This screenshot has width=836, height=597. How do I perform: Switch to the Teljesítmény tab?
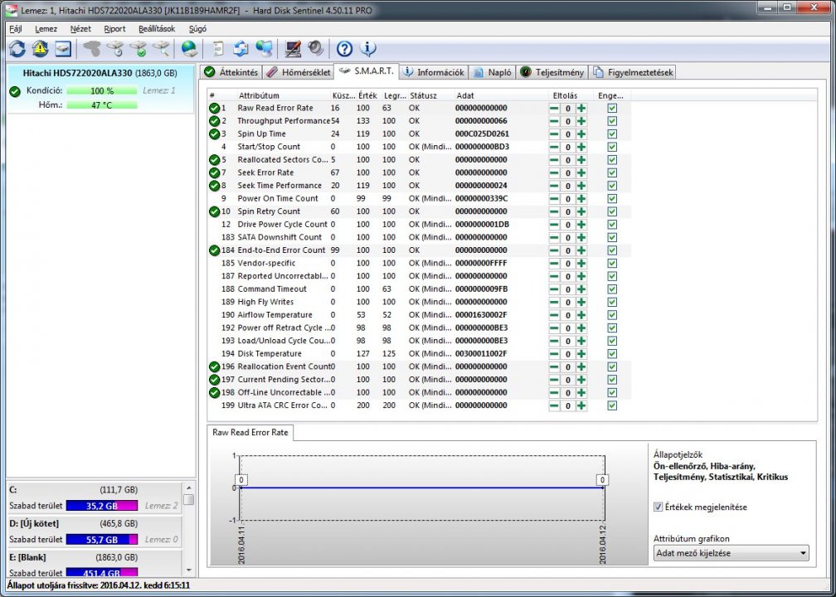point(552,72)
